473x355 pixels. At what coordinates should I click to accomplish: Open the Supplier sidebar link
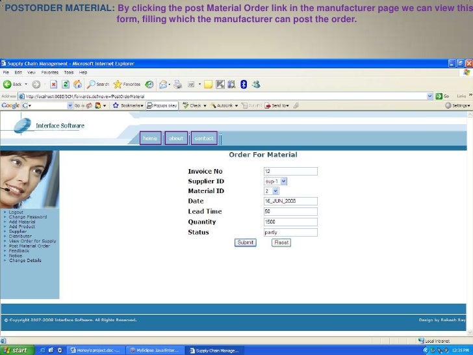[18, 231]
